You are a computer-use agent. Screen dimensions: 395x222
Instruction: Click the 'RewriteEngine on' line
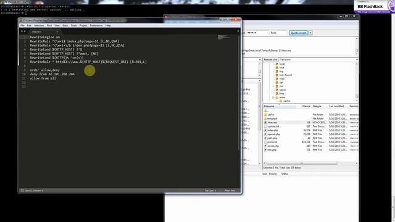point(45,37)
